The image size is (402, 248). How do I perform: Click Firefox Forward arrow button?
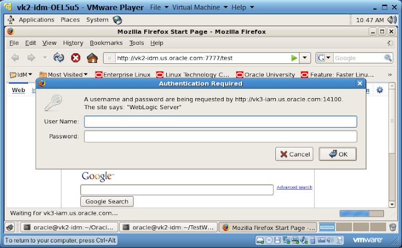[31, 58]
